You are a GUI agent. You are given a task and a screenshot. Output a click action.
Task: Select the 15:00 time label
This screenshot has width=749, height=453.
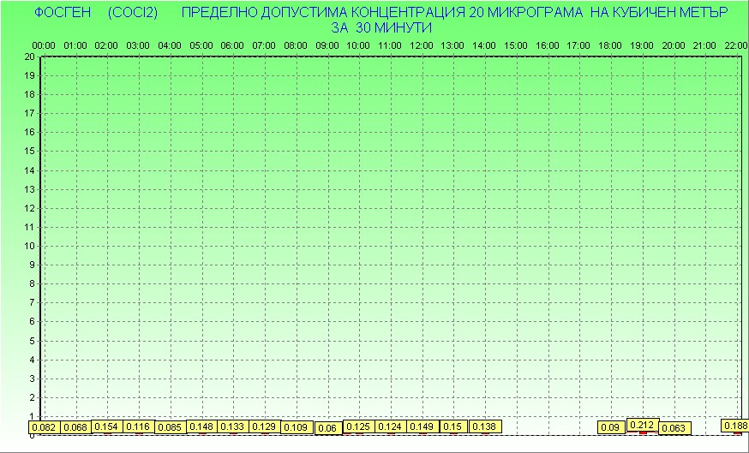click(516, 46)
